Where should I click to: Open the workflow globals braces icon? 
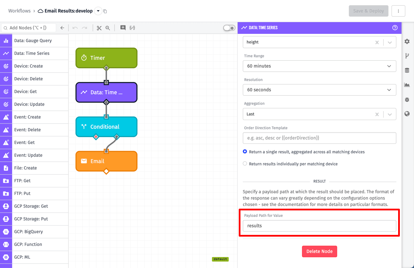pos(132,28)
